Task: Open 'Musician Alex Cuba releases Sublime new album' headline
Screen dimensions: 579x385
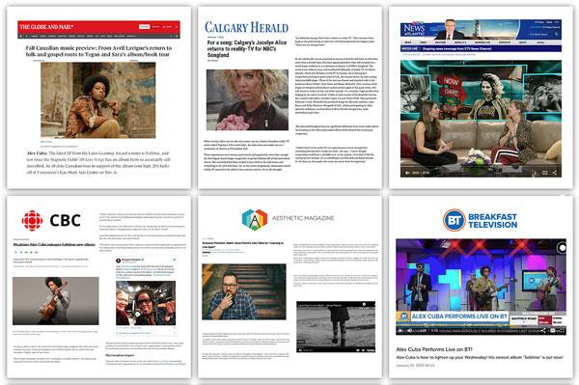Action: pyautogui.click(x=54, y=245)
